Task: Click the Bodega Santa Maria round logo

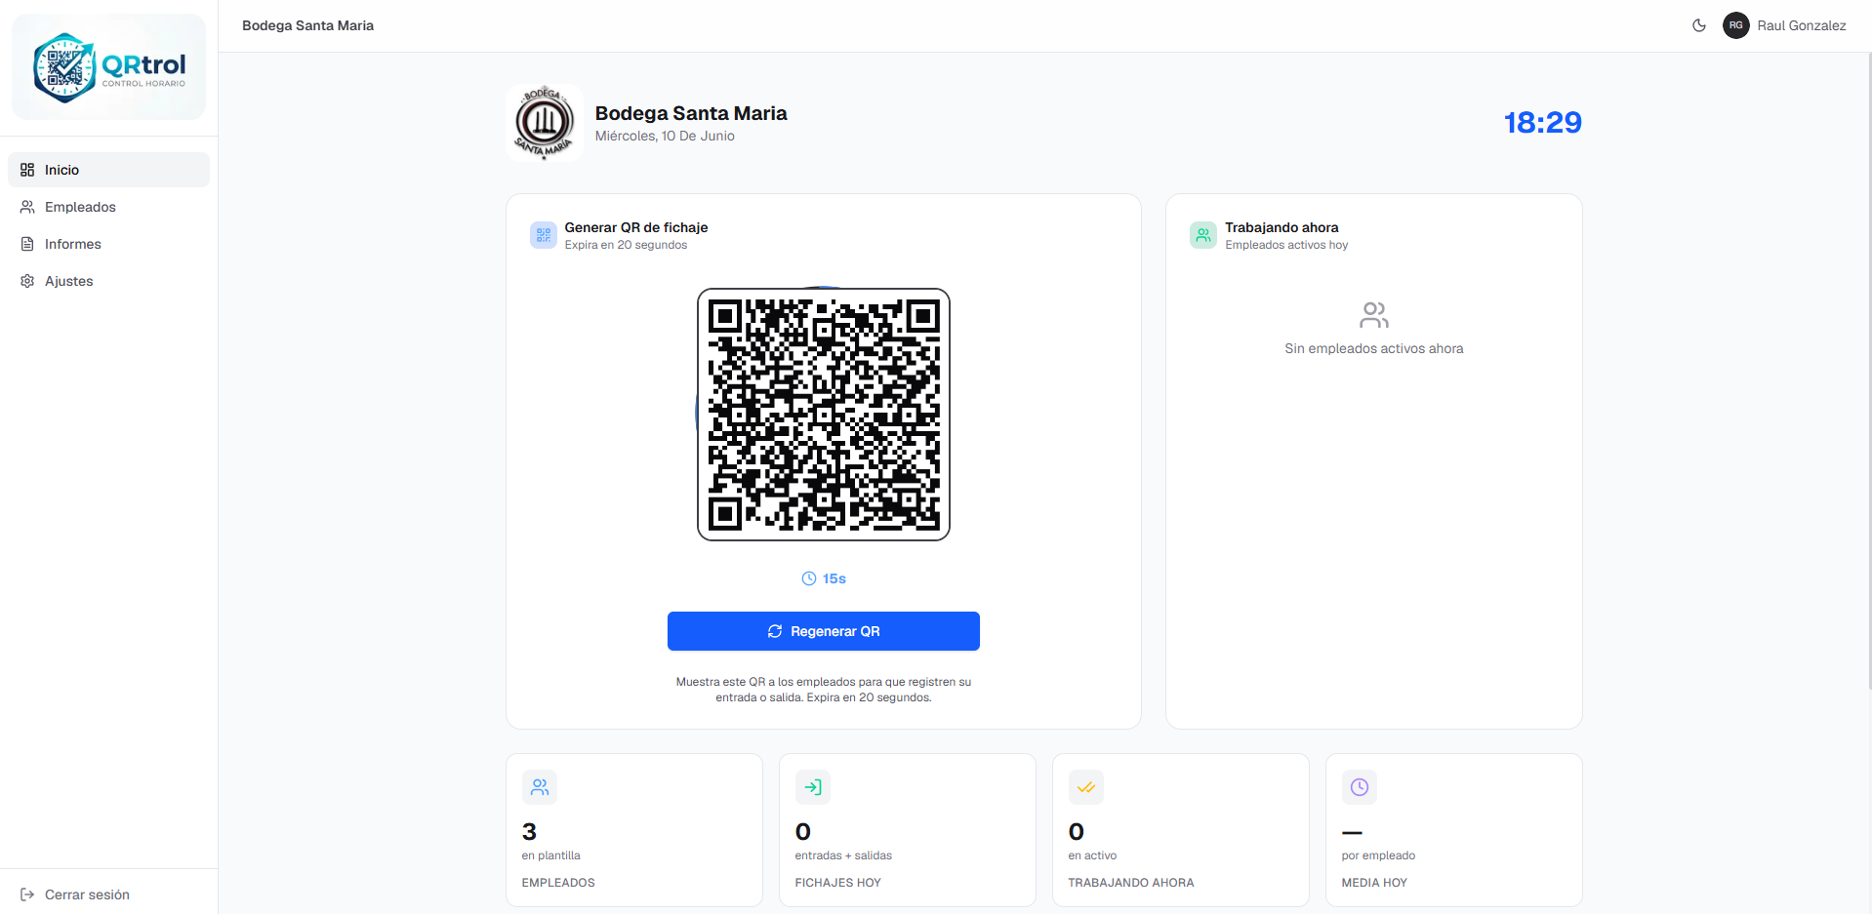Action: (545, 122)
